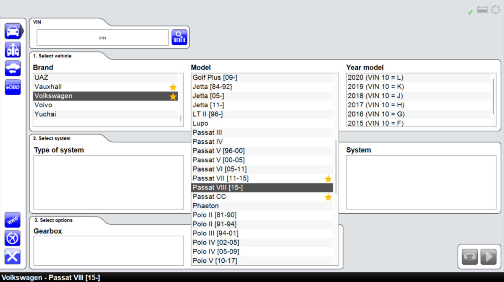Toggle the favorite star on Passat VII [11-15]
Viewport: 504px width, 282px height.
328,179
